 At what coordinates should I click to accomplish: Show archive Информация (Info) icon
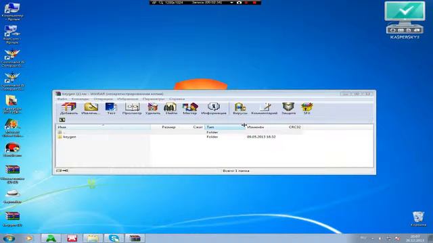214,109
